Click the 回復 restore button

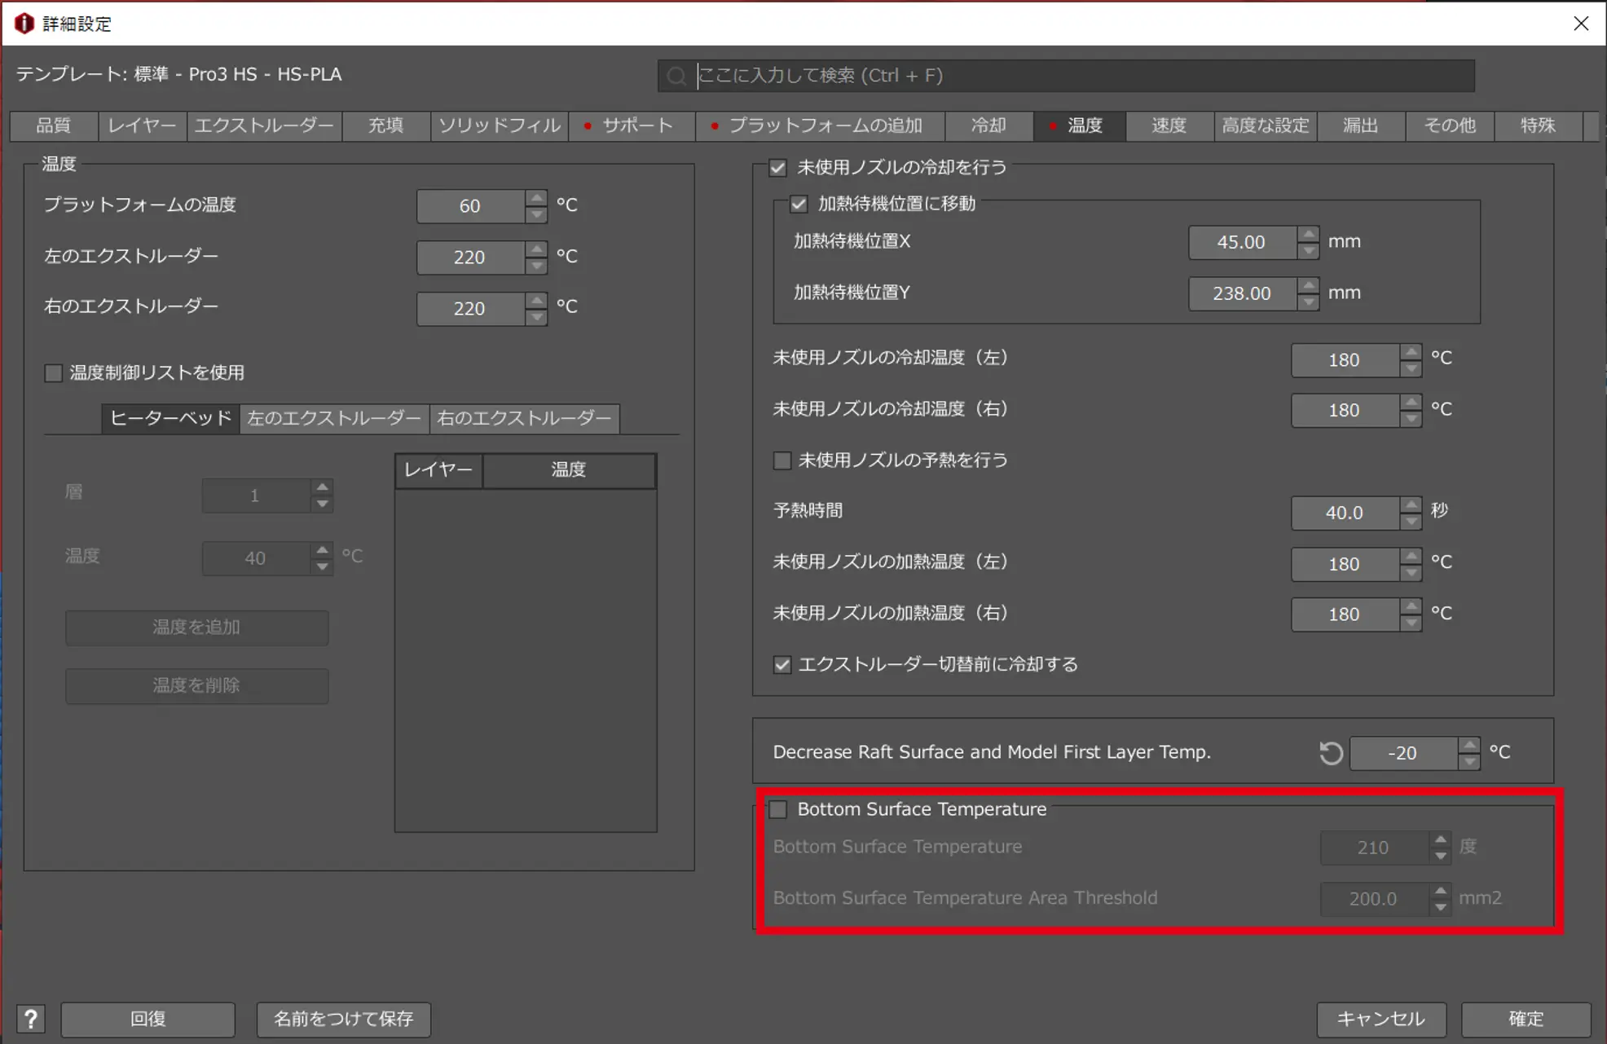click(147, 1019)
